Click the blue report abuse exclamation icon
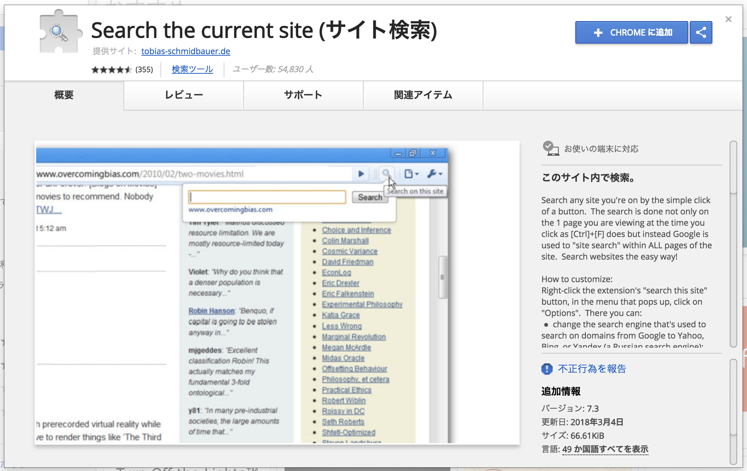The image size is (747, 471). click(x=547, y=369)
